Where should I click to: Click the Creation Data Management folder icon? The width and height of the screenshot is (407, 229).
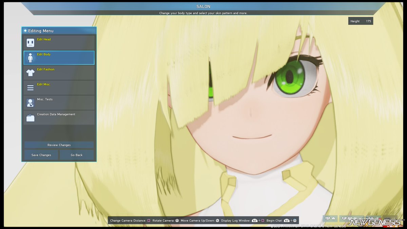(x=30, y=117)
